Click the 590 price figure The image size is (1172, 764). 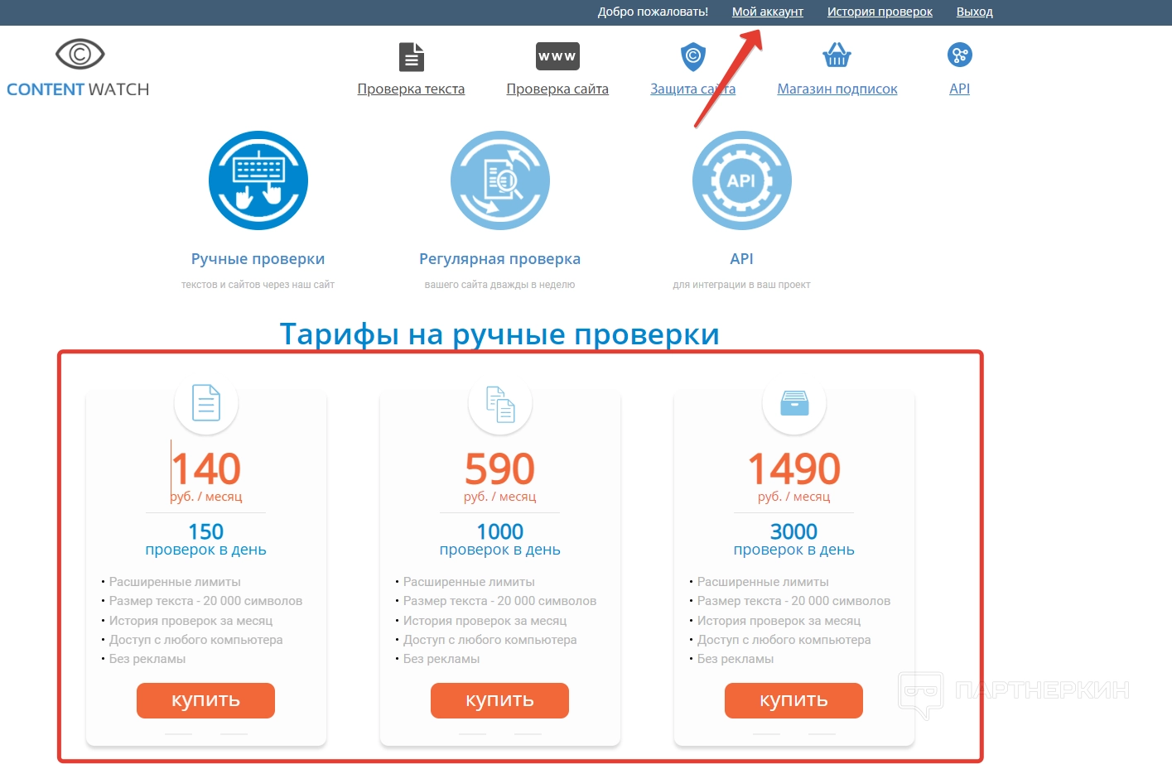click(500, 468)
